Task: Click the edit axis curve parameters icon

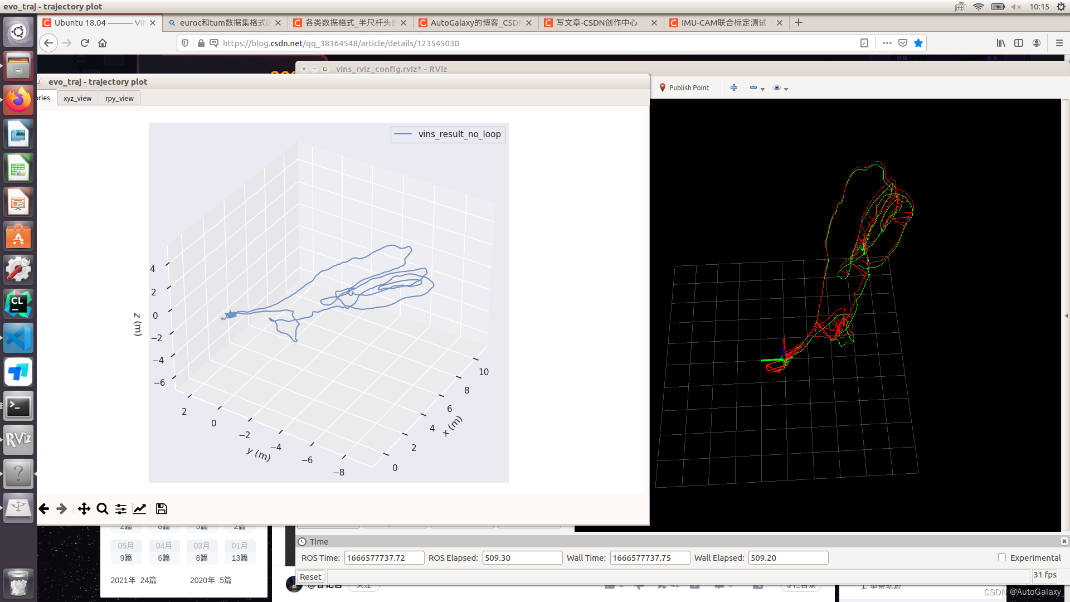Action: [139, 509]
